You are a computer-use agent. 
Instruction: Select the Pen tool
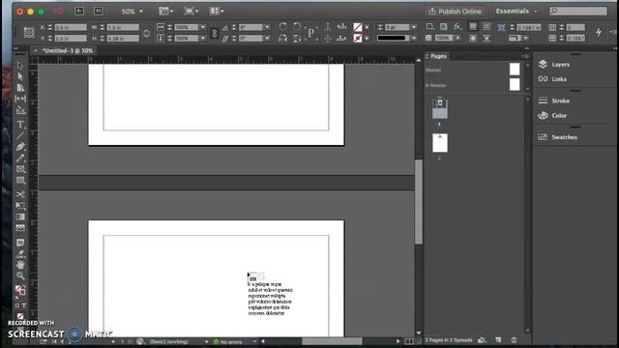click(20, 147)
